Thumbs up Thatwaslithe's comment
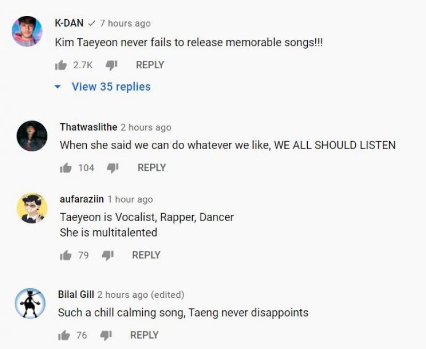The height and width of the screenshot is (349, 426). [65, 168]
